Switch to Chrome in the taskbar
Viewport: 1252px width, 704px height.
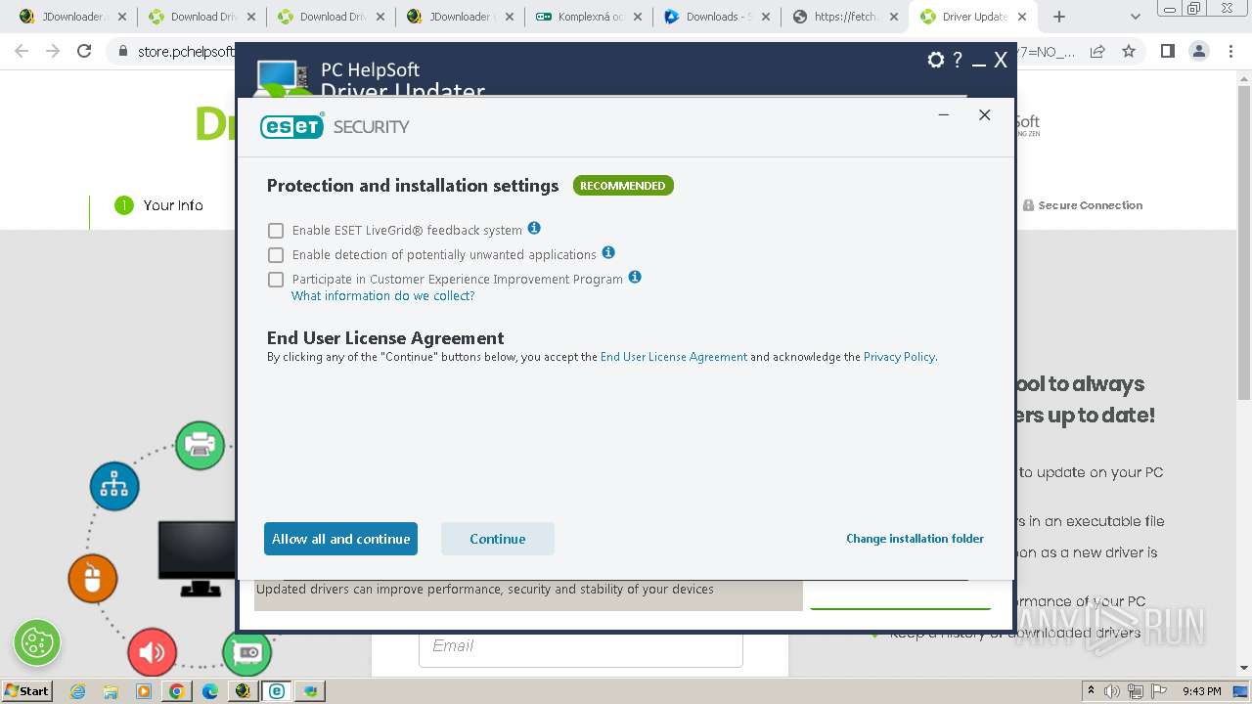click(176, 691)
